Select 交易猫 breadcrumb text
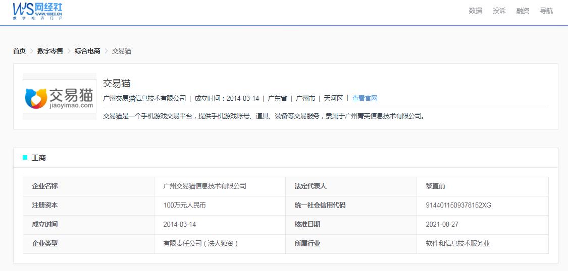The height and width of the screenshot is (271, 568). coord(121,51)
